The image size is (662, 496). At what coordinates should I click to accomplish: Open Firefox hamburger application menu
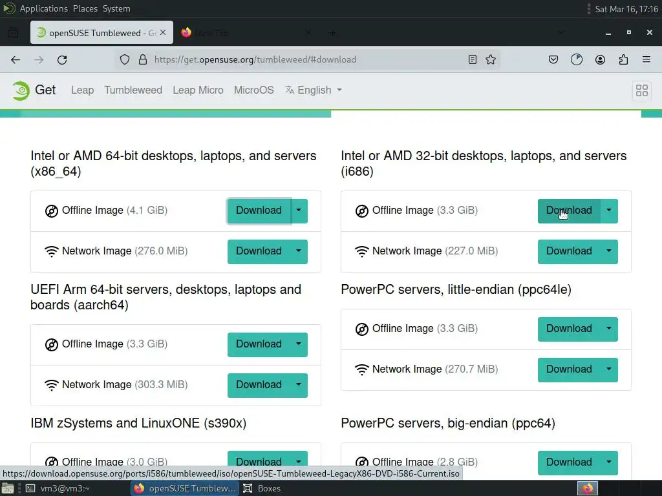coord(646,59)
